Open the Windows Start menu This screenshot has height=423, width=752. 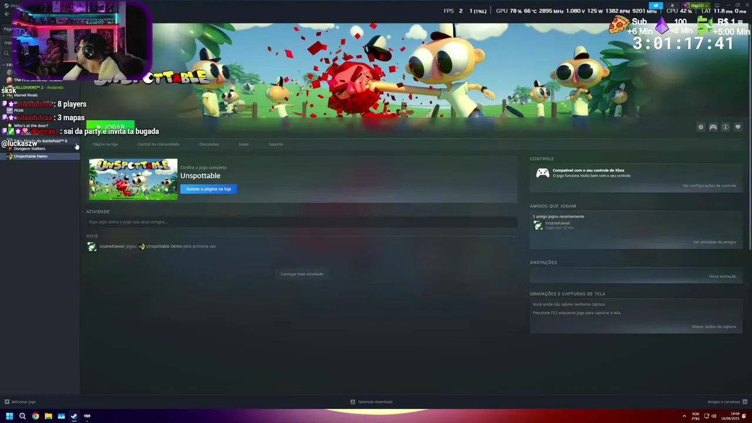[x=9, y=416]
